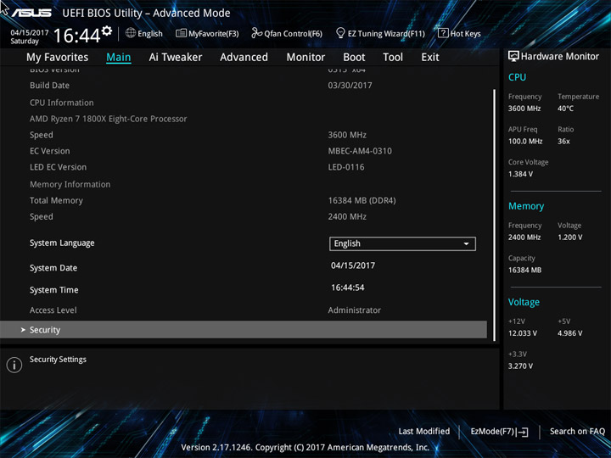Screen dimensions: 611x458
Task: Click the 03/30/2017 build date value
Action: click(350, 86)
